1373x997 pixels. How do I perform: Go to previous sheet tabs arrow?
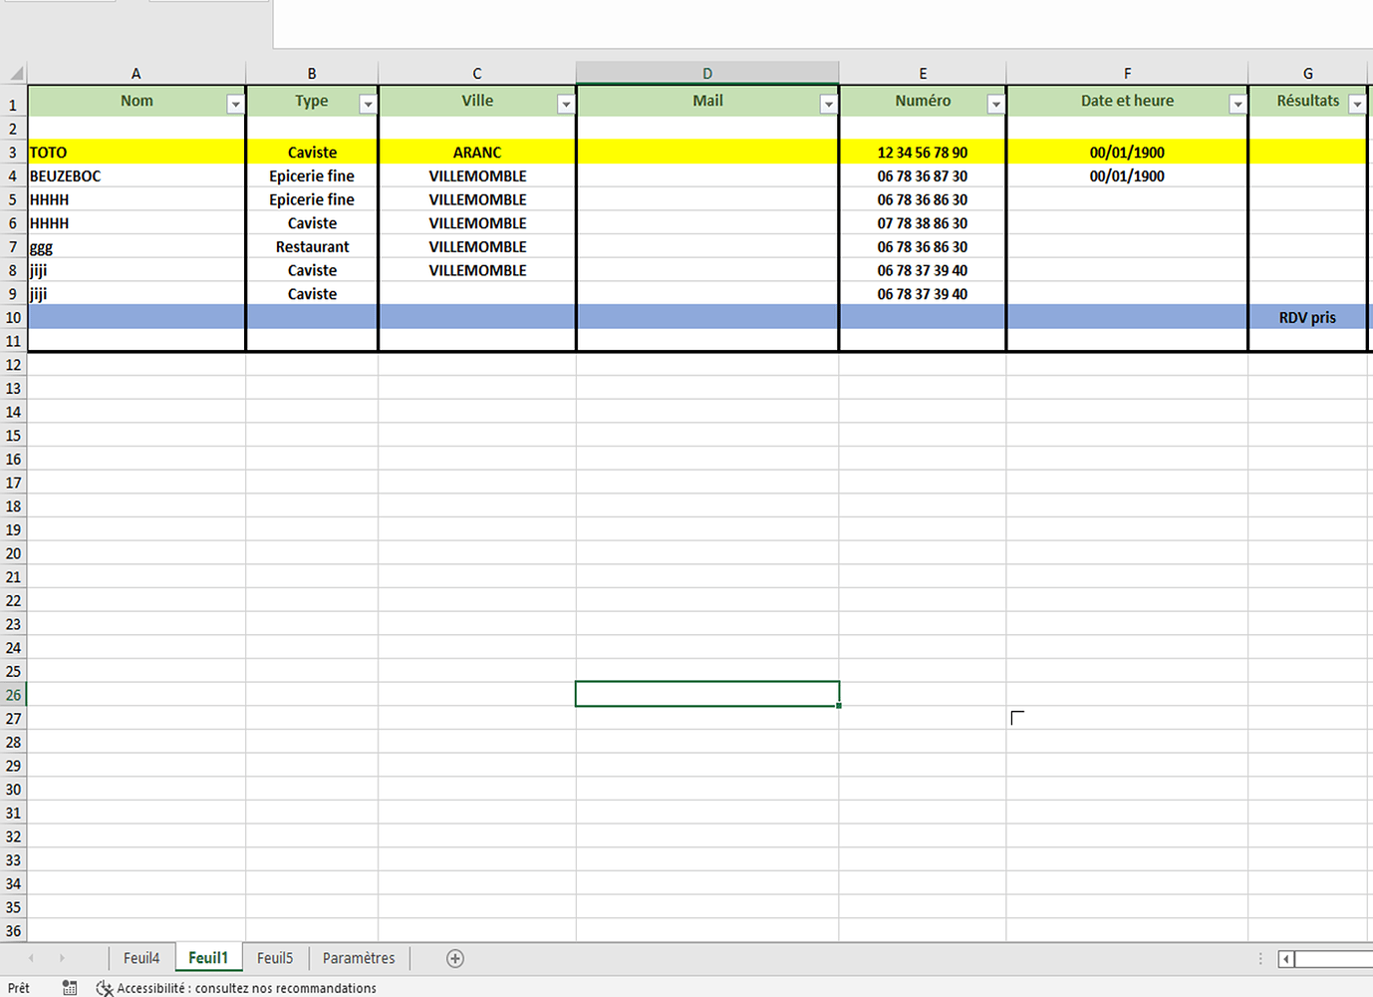[31, 958]
